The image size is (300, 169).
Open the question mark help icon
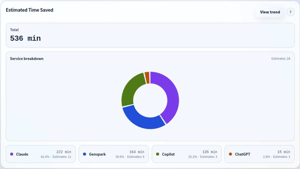click(x=290, y=12)
